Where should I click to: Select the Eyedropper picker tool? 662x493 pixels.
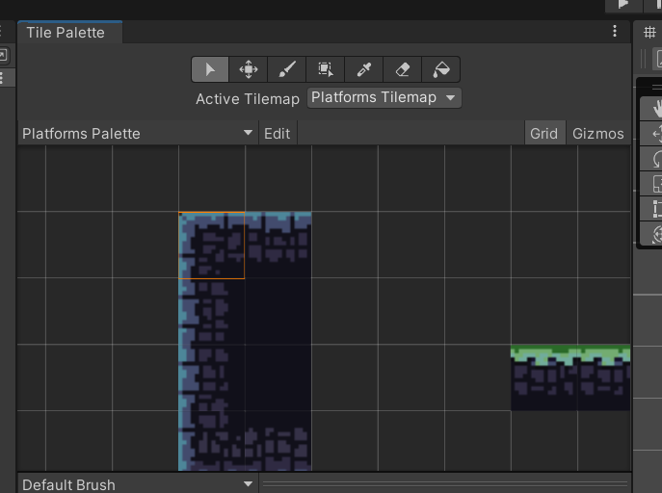click(x=363, y=69)
